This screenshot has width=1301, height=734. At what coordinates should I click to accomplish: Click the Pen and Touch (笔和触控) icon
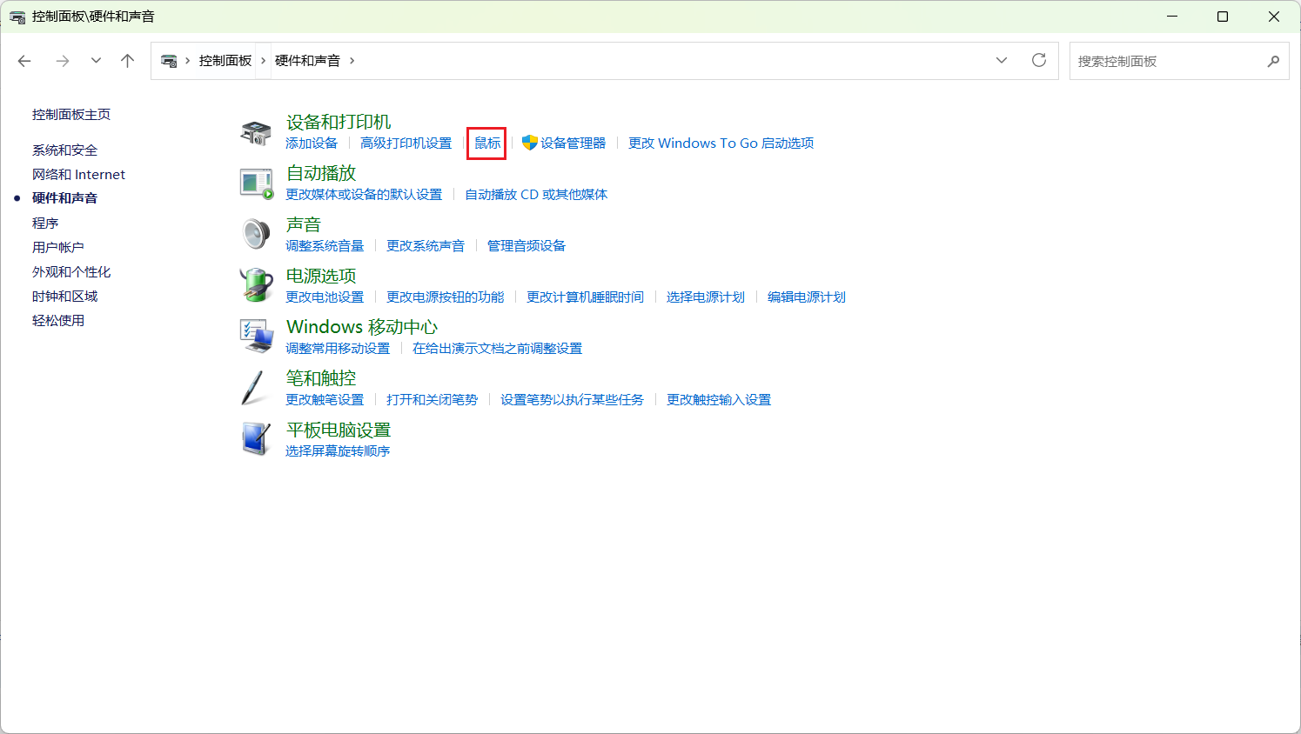tap(253, 388)
